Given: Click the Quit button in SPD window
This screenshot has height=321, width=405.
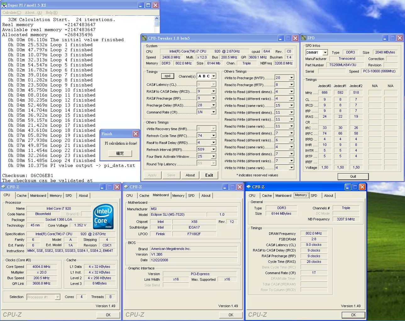Looking at the screenshot, I should (353, 176).
